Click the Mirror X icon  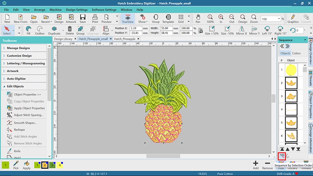click(x=241, y=30)
